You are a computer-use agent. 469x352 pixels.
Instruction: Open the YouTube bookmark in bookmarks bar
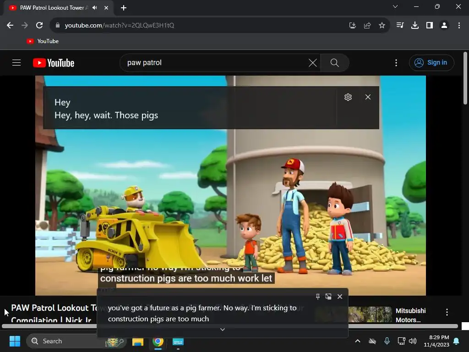43,41
